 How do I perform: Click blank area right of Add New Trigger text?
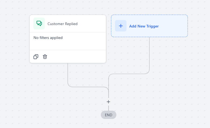coord(173,26)
